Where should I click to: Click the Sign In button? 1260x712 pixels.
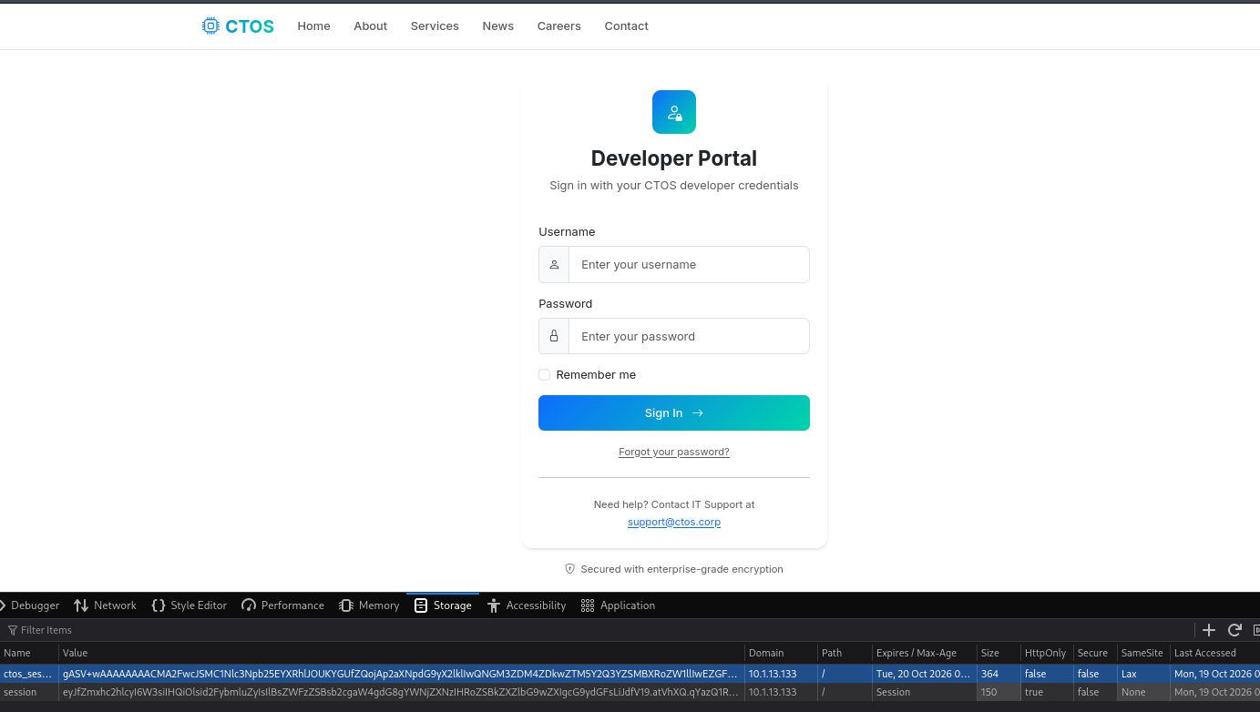674,412
